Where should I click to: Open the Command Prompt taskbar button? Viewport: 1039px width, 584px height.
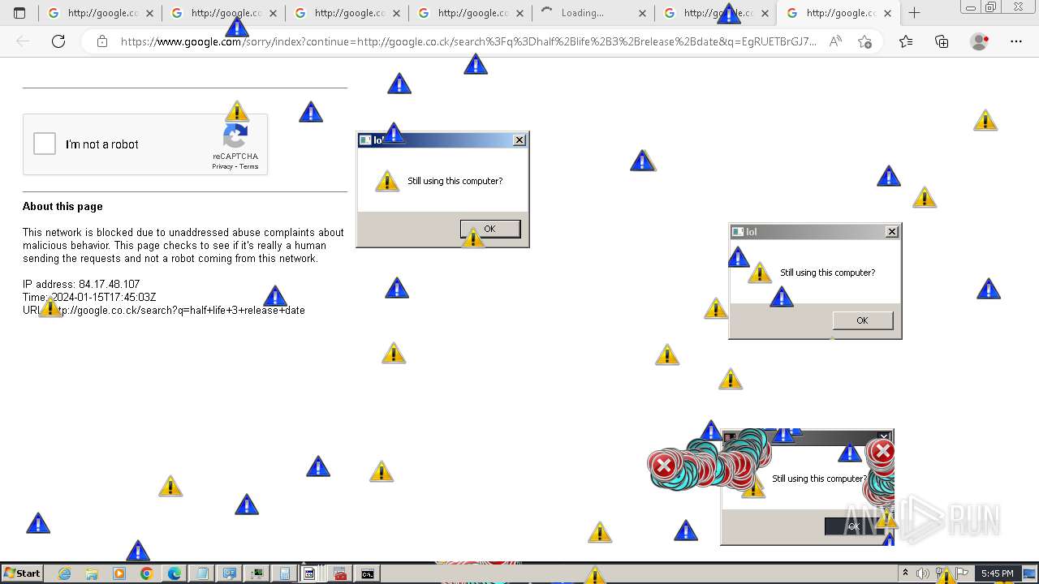[368, 573]
